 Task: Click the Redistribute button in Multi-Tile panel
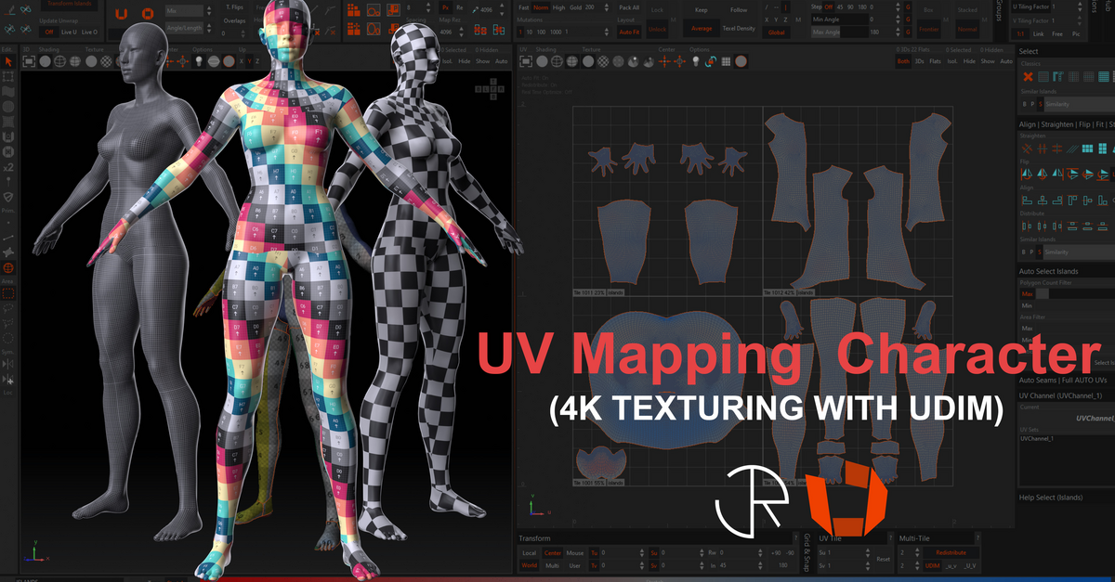951,553
